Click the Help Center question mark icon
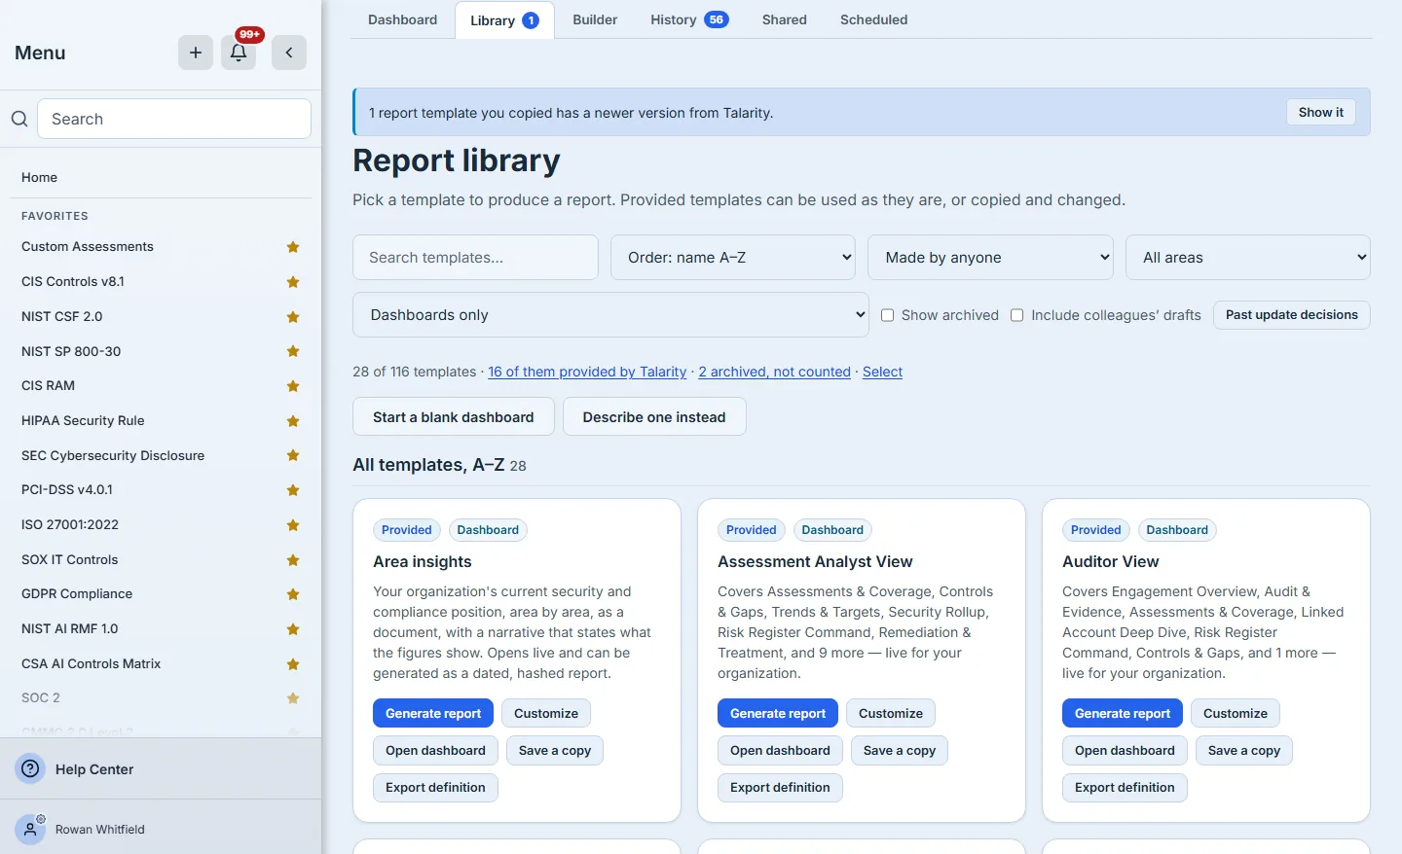Screen dimensions: 1402x854 [31, 769]
